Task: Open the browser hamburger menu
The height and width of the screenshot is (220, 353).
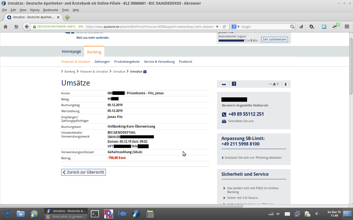Action: [347, 27]
